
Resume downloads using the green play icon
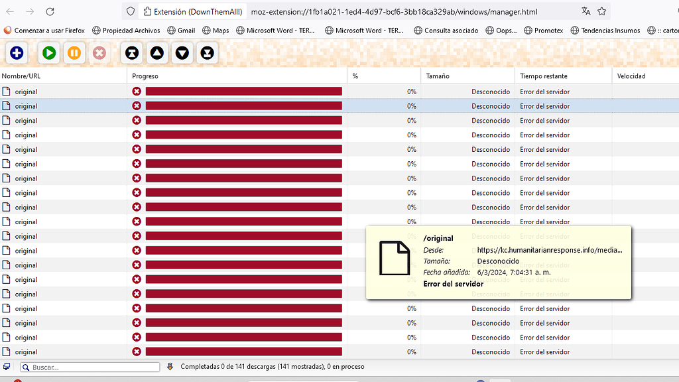(x=48, y=53)
